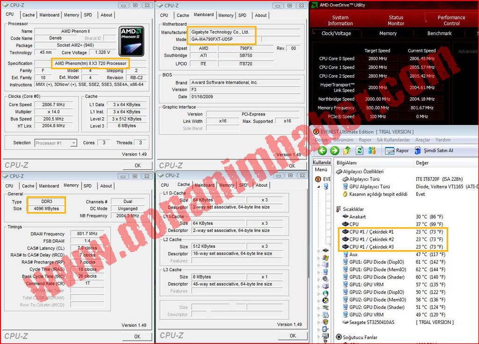Click OK in the CPU-Z L1 D-Cache window

(293, 336)
